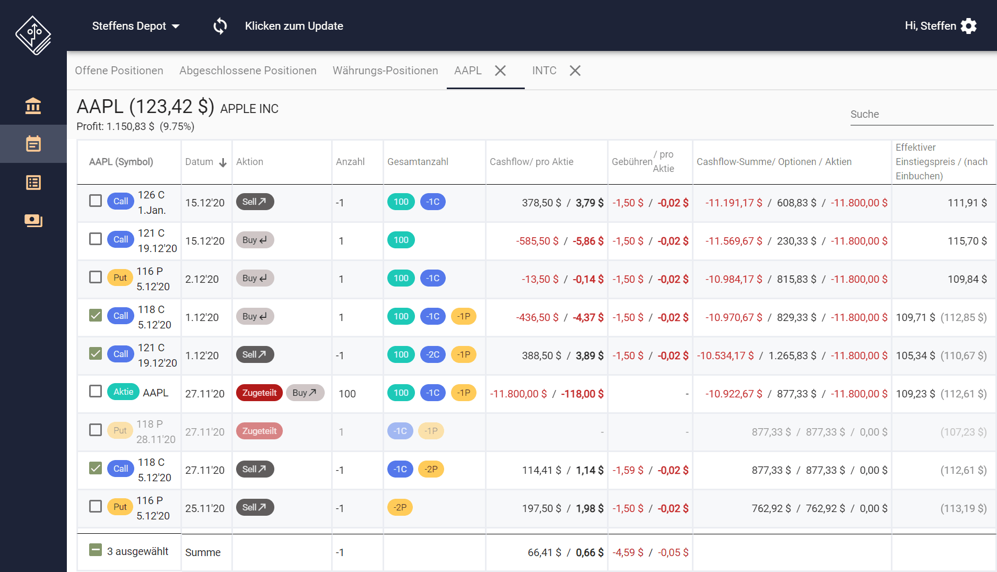The width and height of the screenshot is (997, 572).
Task: Click the -2C badge in 121 C 1.12'20 row
Action: [433, 354]
